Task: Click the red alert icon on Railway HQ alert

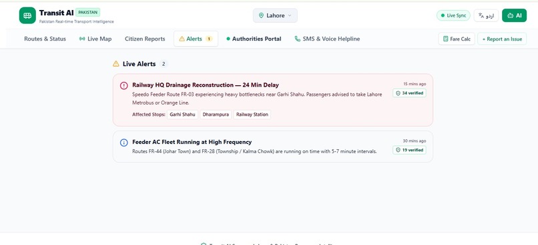Action: pos(124,85)
